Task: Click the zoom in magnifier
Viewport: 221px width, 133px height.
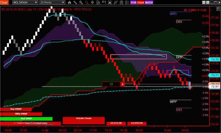Action: click(x=81, y=2)
